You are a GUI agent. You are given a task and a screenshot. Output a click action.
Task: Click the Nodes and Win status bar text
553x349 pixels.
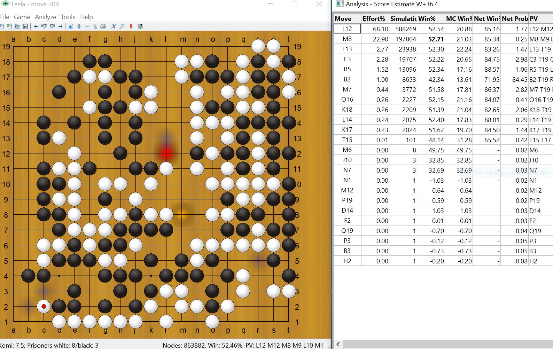243,345
